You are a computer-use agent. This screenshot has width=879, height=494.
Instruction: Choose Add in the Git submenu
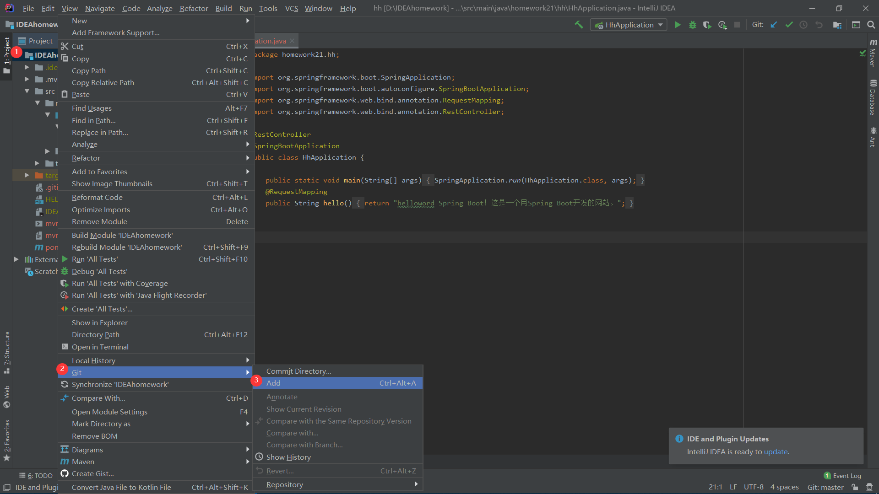click(338, 383)
